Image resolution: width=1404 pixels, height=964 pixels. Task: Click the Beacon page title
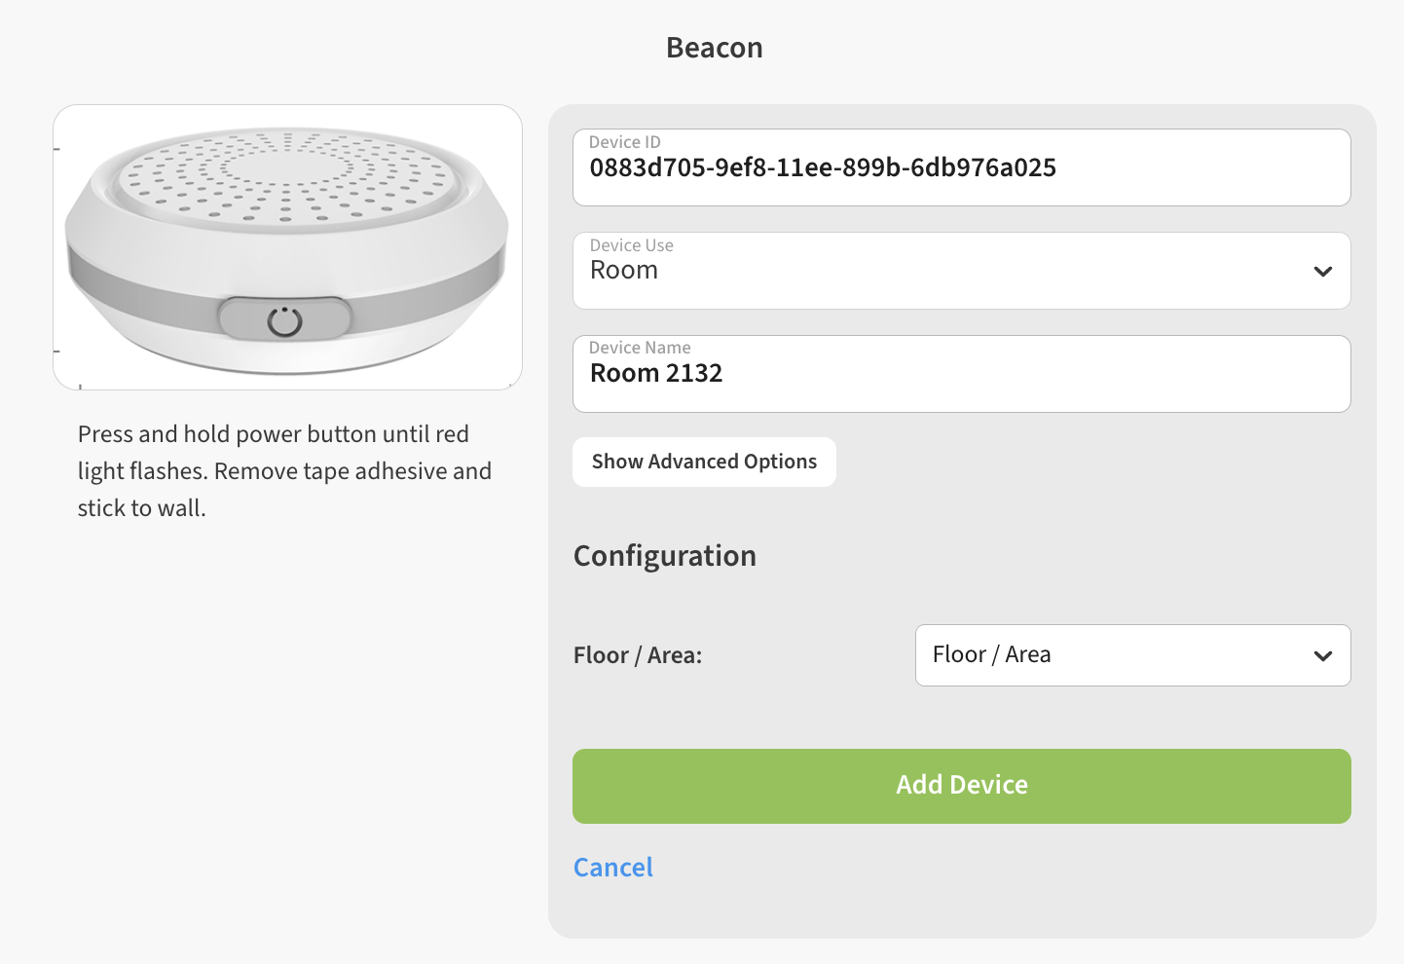click(714, 48)
